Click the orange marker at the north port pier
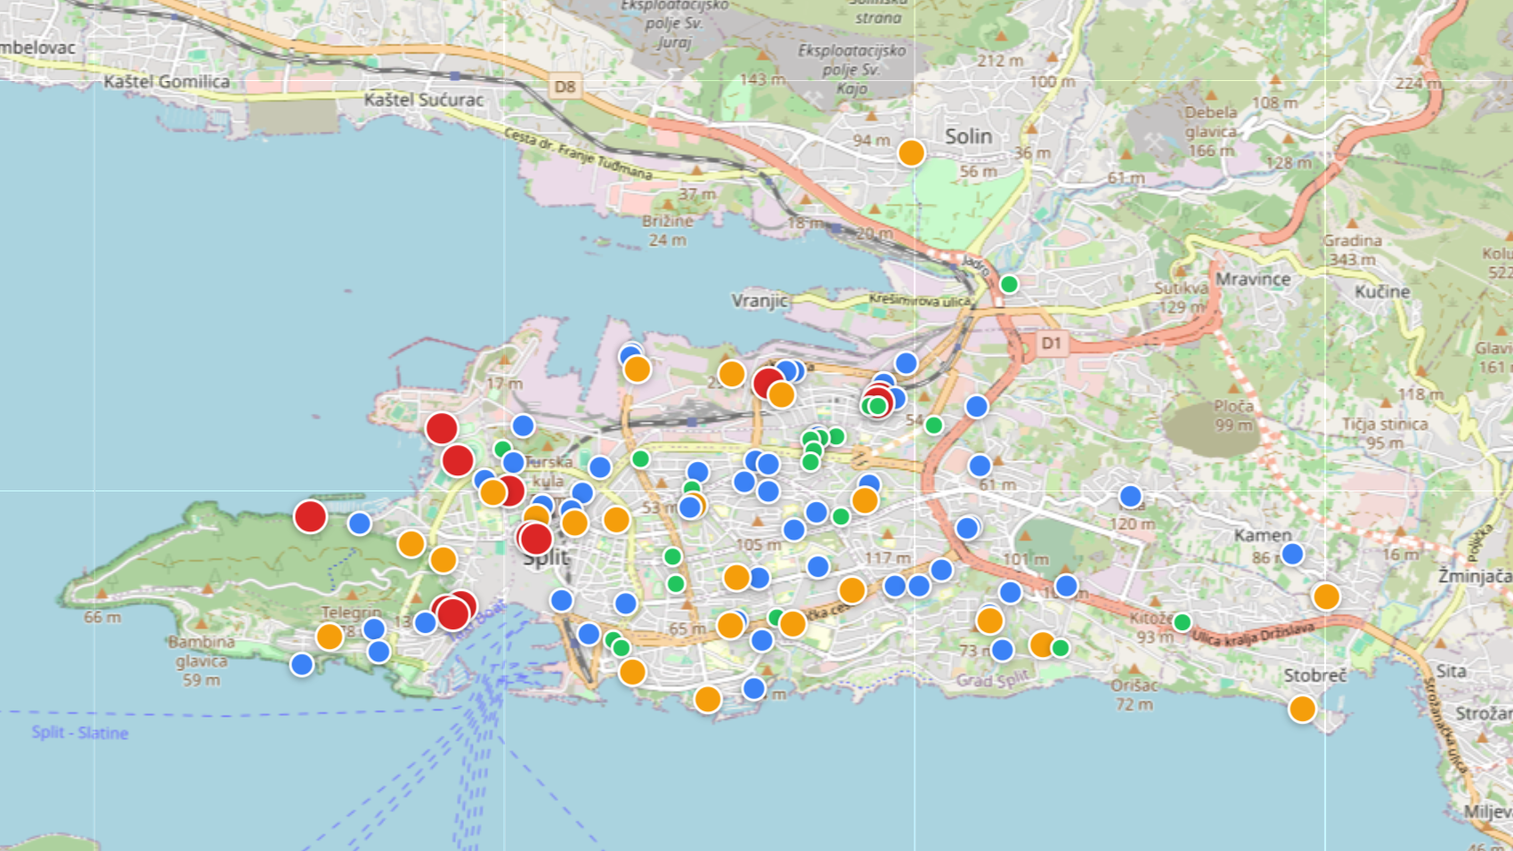Screen dimensions: 1513x851 637,369
